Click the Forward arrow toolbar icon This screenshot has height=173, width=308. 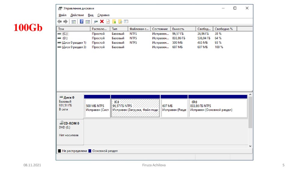click(x=65, y=22)
